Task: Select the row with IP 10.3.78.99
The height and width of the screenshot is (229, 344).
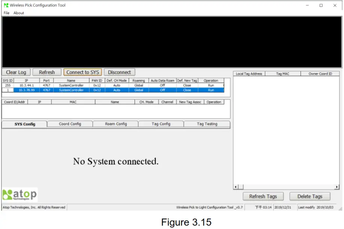Action: point(113,90)
